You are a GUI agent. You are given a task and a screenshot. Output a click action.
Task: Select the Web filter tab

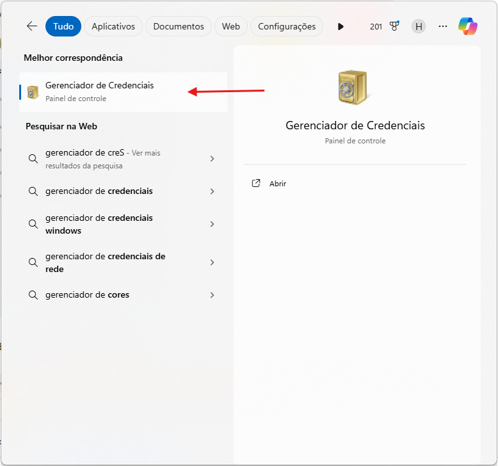231,26
